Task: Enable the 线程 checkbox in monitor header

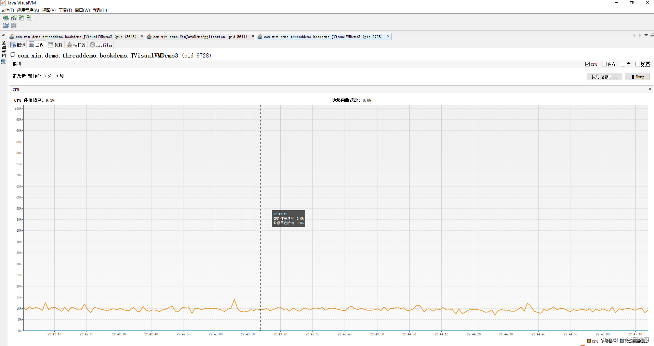Action: click(638, 64)
